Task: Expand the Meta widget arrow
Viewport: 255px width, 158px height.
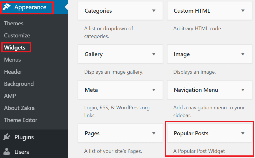Action: tap(154, 90)
